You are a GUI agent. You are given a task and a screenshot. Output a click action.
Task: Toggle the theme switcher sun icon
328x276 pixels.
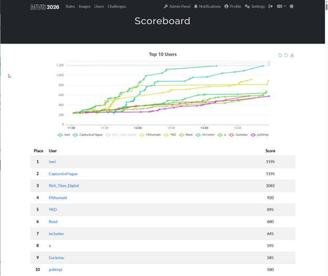(x=291, y=6)
